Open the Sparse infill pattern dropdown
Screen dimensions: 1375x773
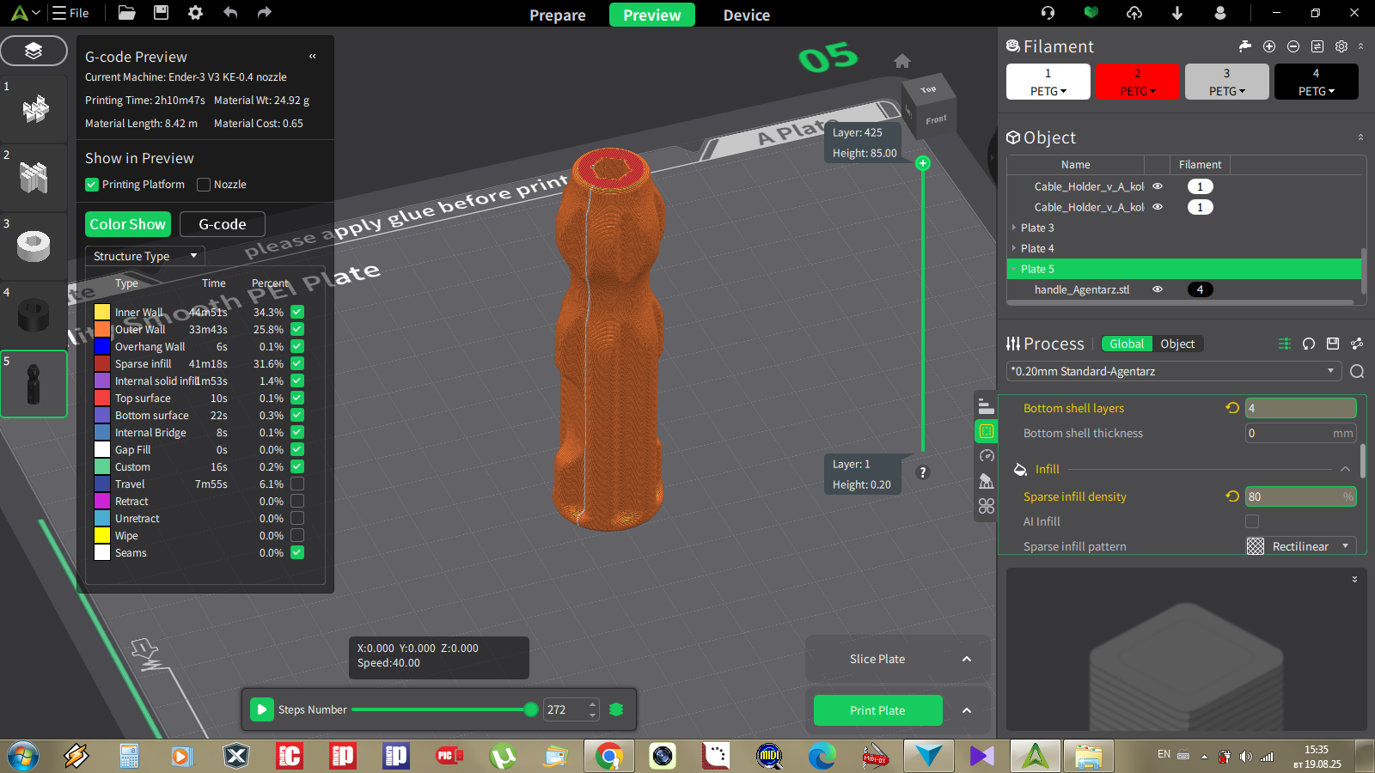pyautogui.click(x=1301, y=546)
